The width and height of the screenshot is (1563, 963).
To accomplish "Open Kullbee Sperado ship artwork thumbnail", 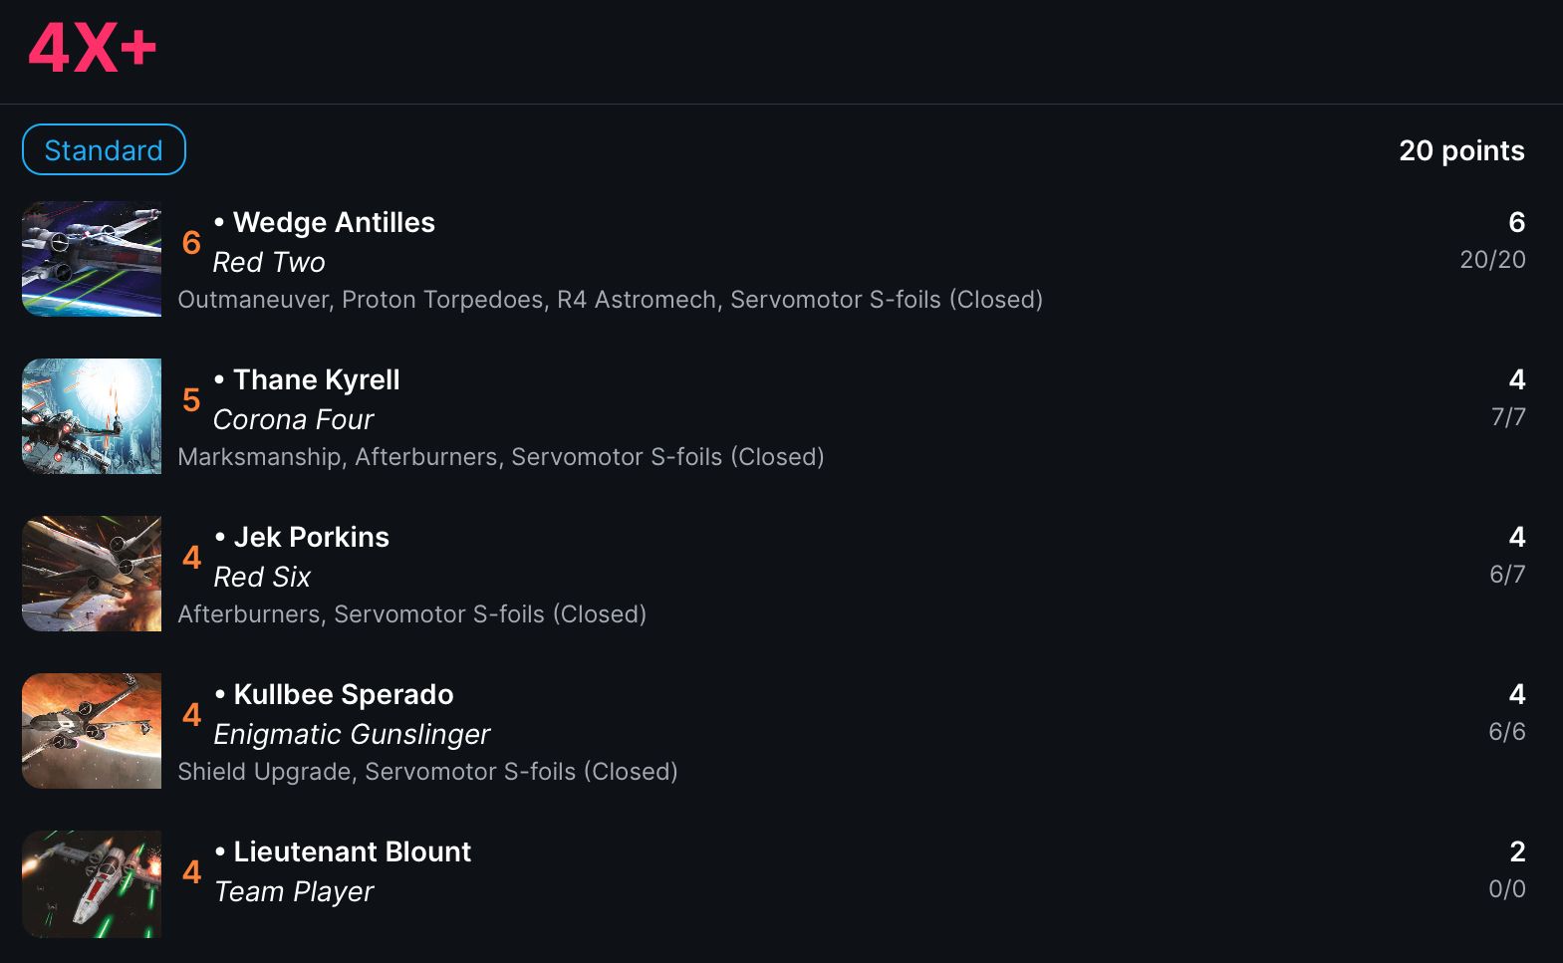I will 92,731.
